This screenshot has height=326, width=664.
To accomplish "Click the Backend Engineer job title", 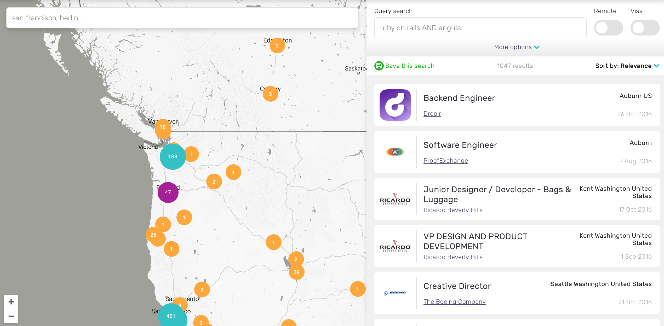I will 459,98.
